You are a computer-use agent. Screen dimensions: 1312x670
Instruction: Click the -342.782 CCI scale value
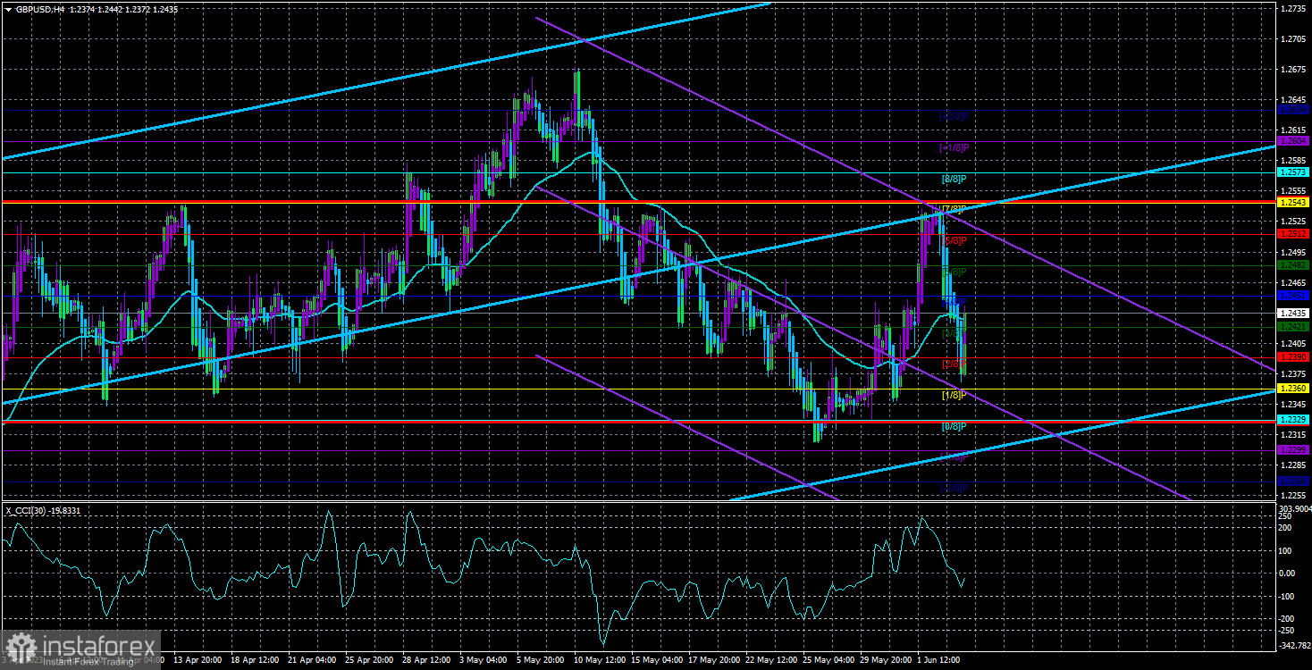(x=1293, y=644)
